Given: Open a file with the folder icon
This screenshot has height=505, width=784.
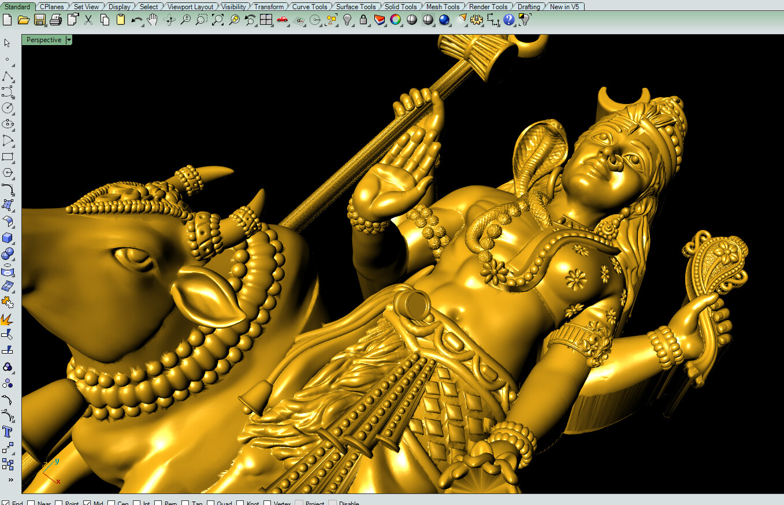Looking at the screenshot, I should tap(23, 20).
